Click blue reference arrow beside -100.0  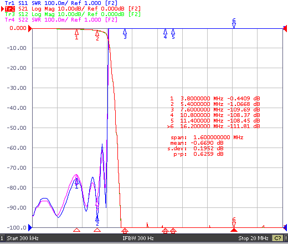pyautogui.click(x=30, y=228)
